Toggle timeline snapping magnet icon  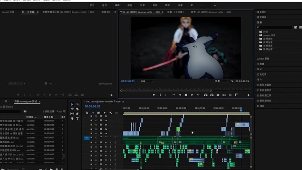93,113
